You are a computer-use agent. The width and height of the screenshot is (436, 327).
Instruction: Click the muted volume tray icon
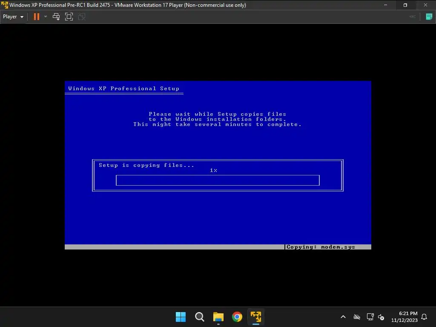(x=381, y=317)
